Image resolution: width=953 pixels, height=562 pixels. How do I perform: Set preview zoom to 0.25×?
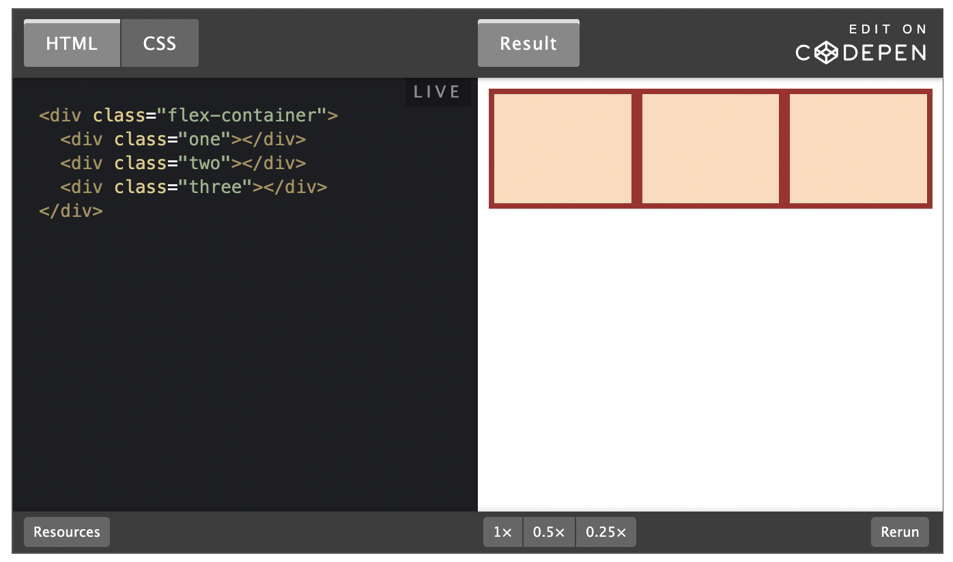[x=606, y=532]
